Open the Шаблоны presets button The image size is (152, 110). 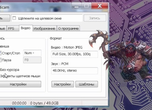(87, 84)
